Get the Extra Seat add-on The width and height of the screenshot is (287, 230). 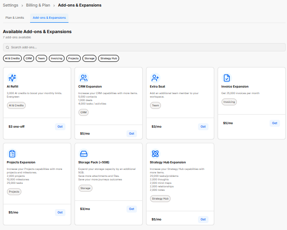(203, 126)
